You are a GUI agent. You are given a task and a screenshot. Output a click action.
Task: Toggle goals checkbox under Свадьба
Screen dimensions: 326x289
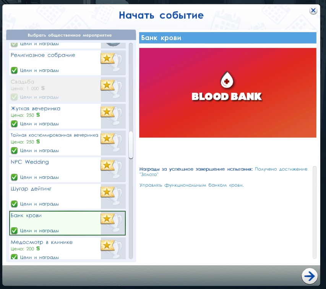click(14, 97)
